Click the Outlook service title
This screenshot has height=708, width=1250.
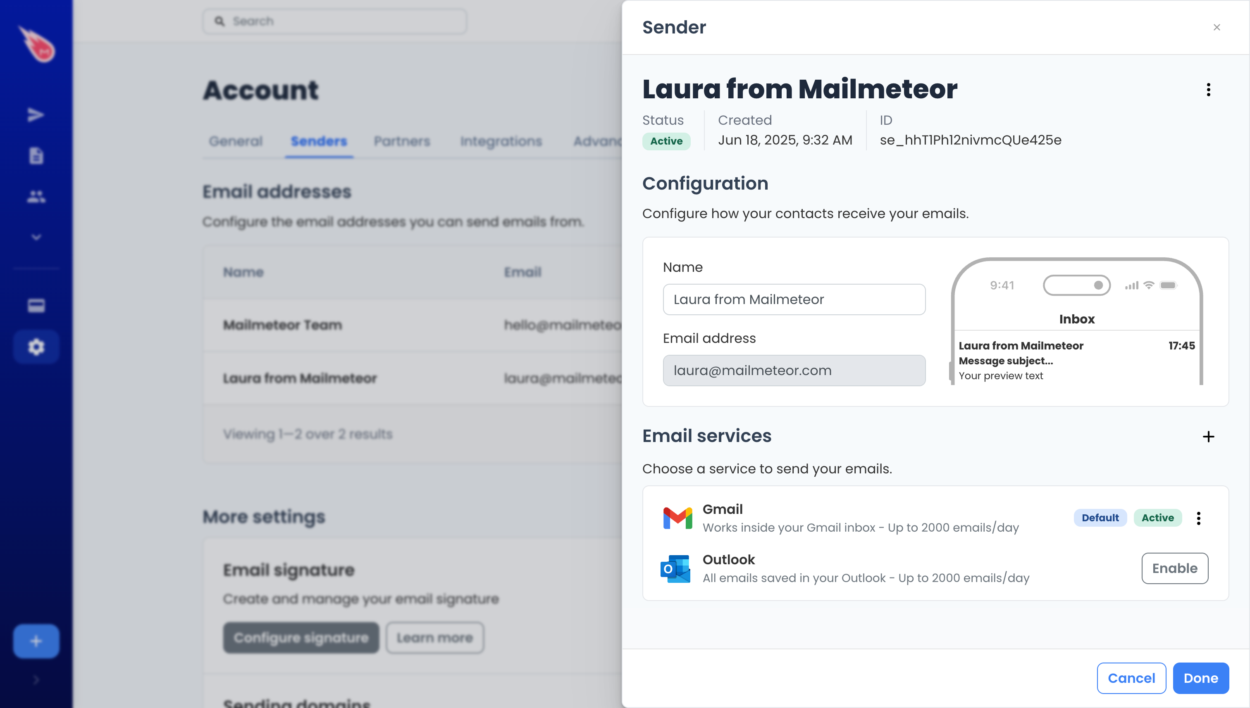pos(728,560)
